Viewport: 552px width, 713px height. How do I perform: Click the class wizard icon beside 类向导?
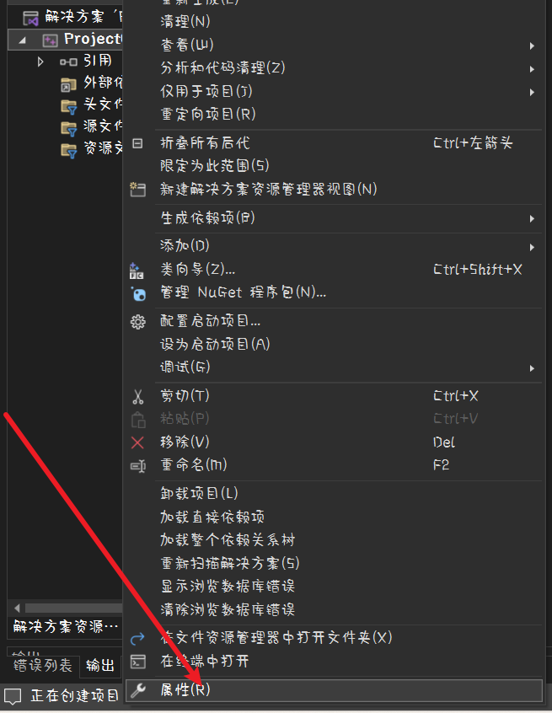pyautogui.click(x=137, y=271)
